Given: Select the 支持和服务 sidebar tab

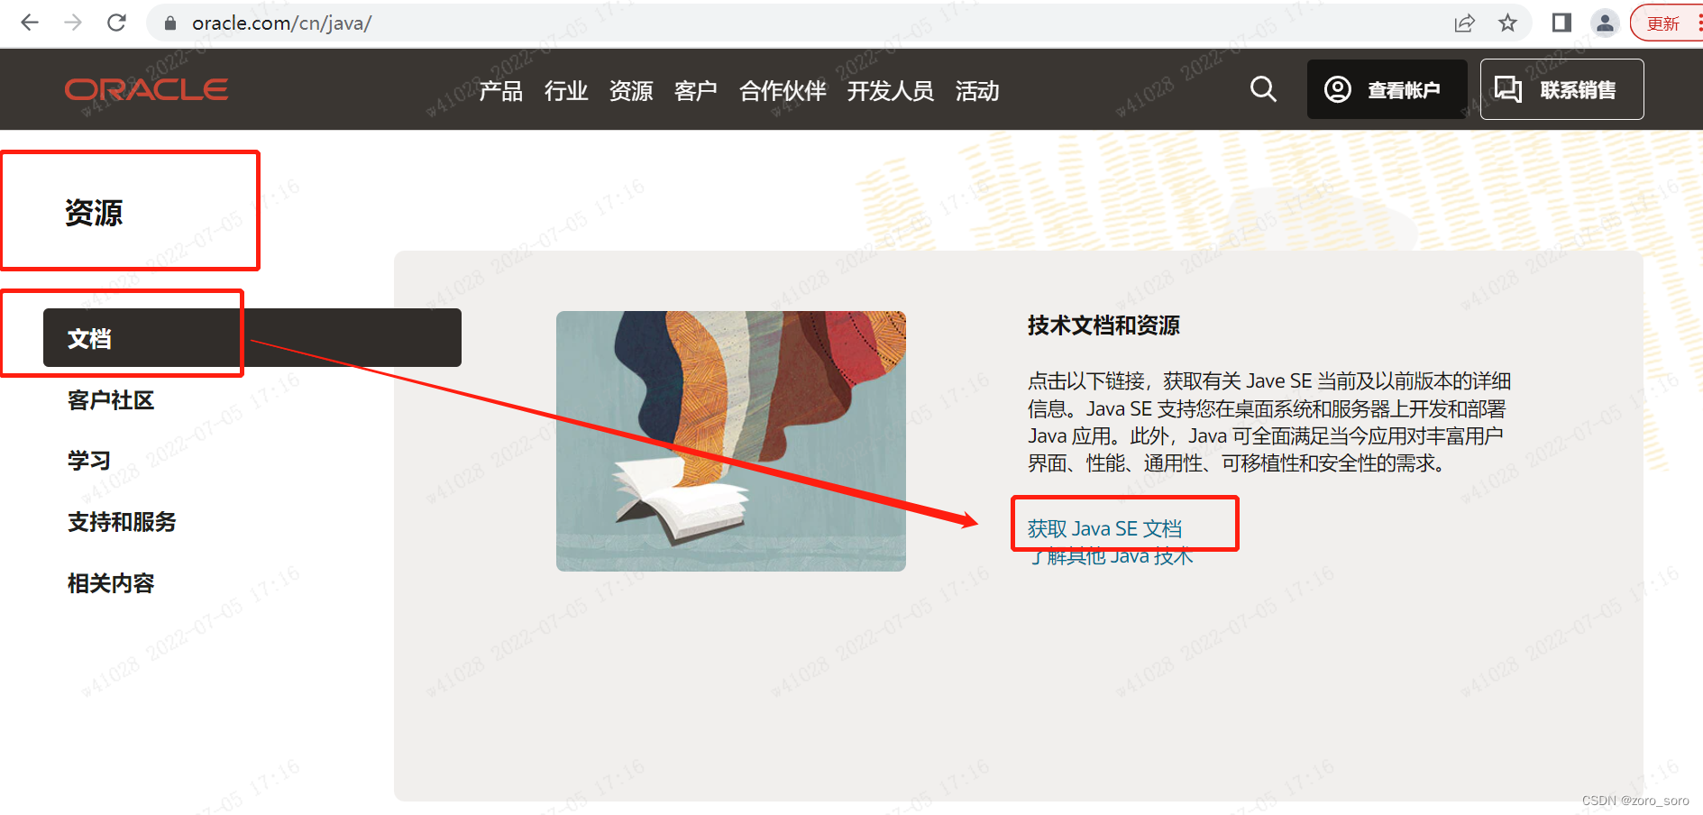Looking at the screenshot, I should pyautogui.click(x=122, y=522).
